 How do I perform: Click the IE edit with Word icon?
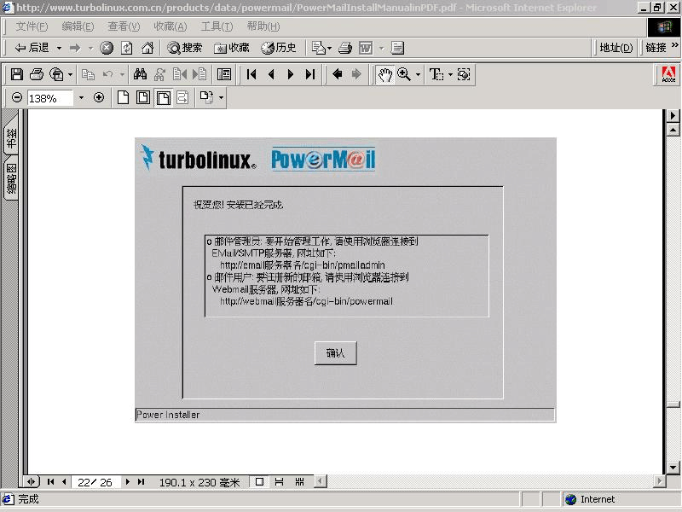point(366,48)
